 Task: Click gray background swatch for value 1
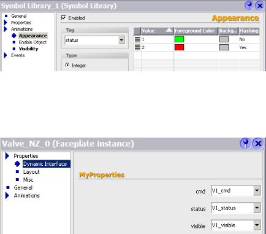(224, 39)
